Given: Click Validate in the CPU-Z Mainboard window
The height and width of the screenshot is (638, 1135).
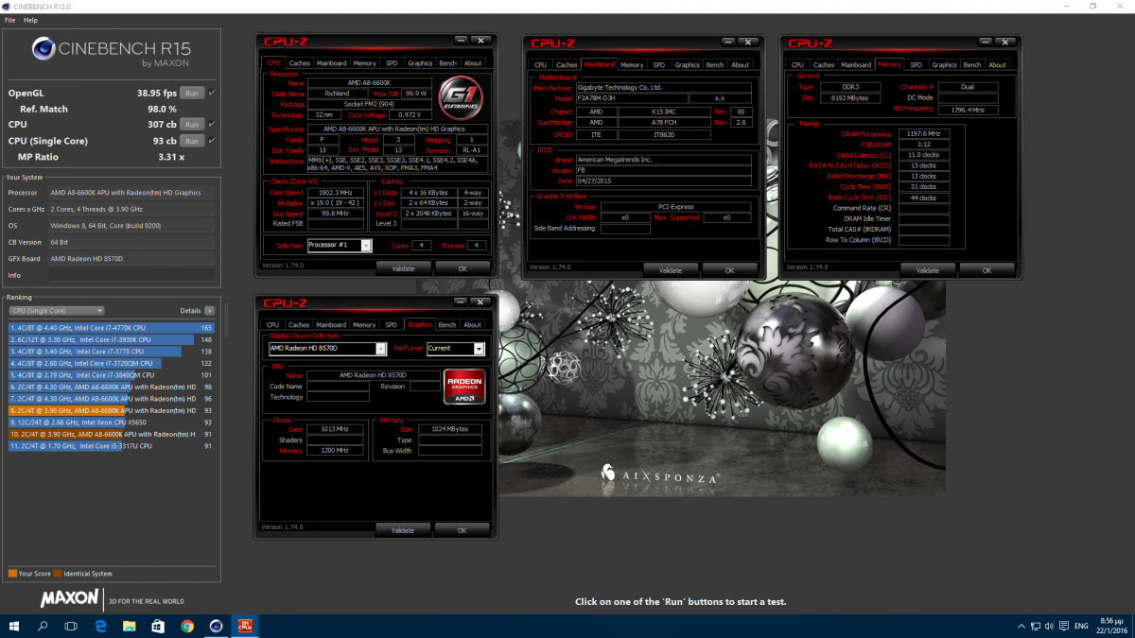Looking at the screenshot, I should pyautogui.click(x=671, y=269).
